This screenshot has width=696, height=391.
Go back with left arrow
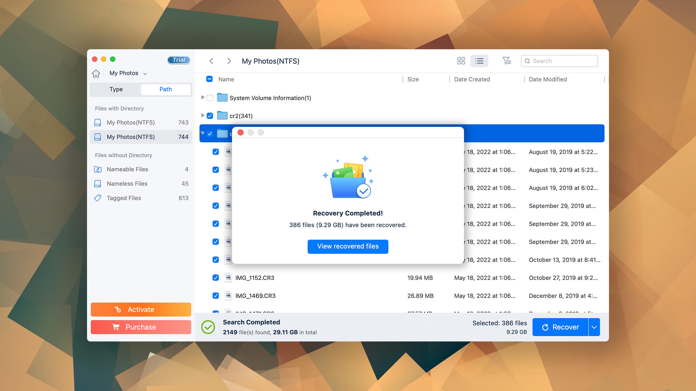(x=211, y=61)
